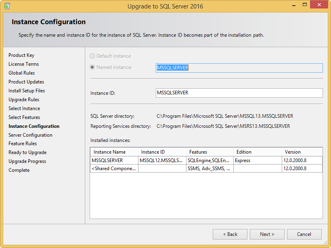Click the Instance ID input field
The width and height of the screenshot is (331, 248).
click(239, 93)
